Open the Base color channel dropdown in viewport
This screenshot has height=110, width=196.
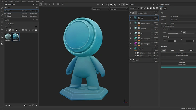[x=119, y=9]
